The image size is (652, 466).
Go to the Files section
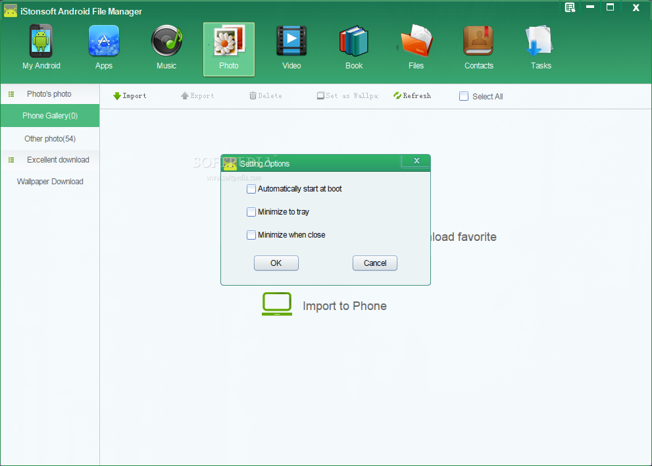point(416,47)
